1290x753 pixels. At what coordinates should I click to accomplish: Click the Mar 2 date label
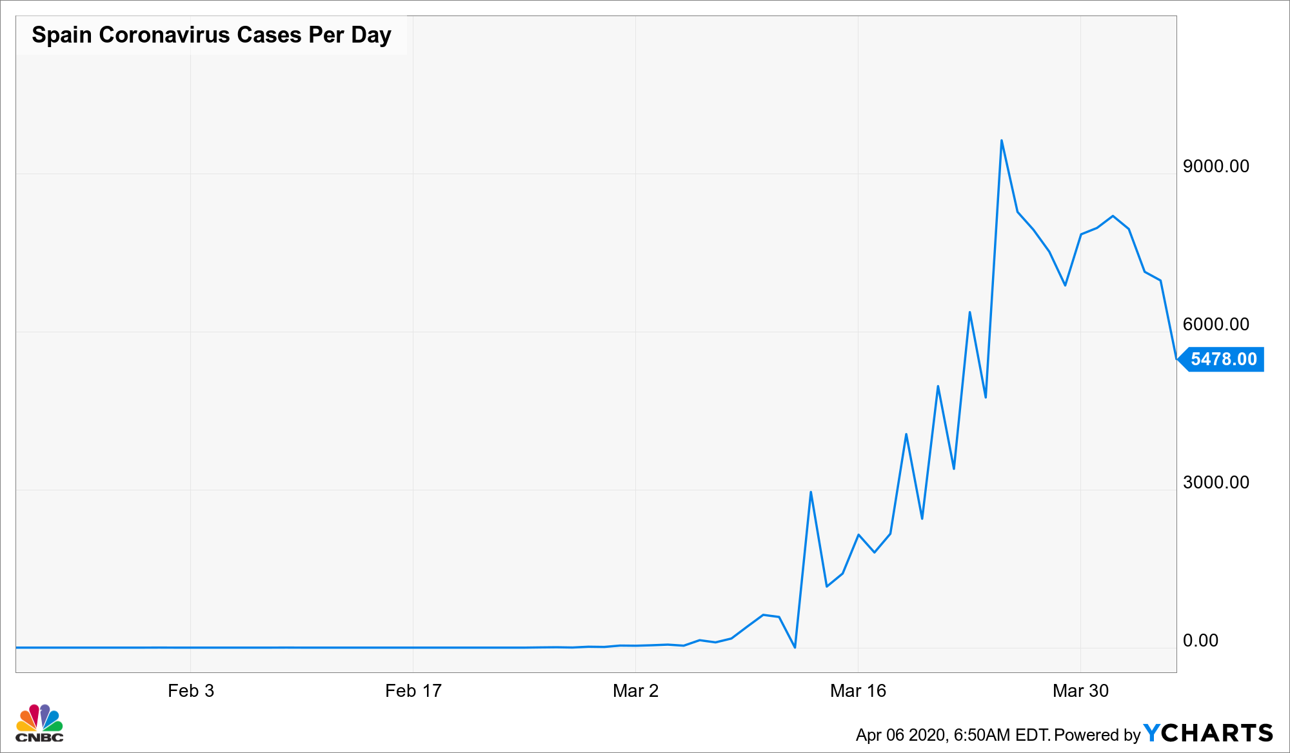pos(635,690)
